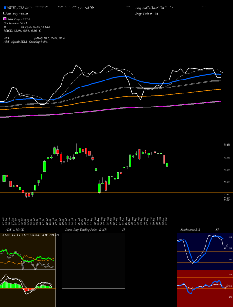The width and height of the screenshot is (233, 307).
Task: Click the last green candlestick on the chart
Action: coord(167,165)
